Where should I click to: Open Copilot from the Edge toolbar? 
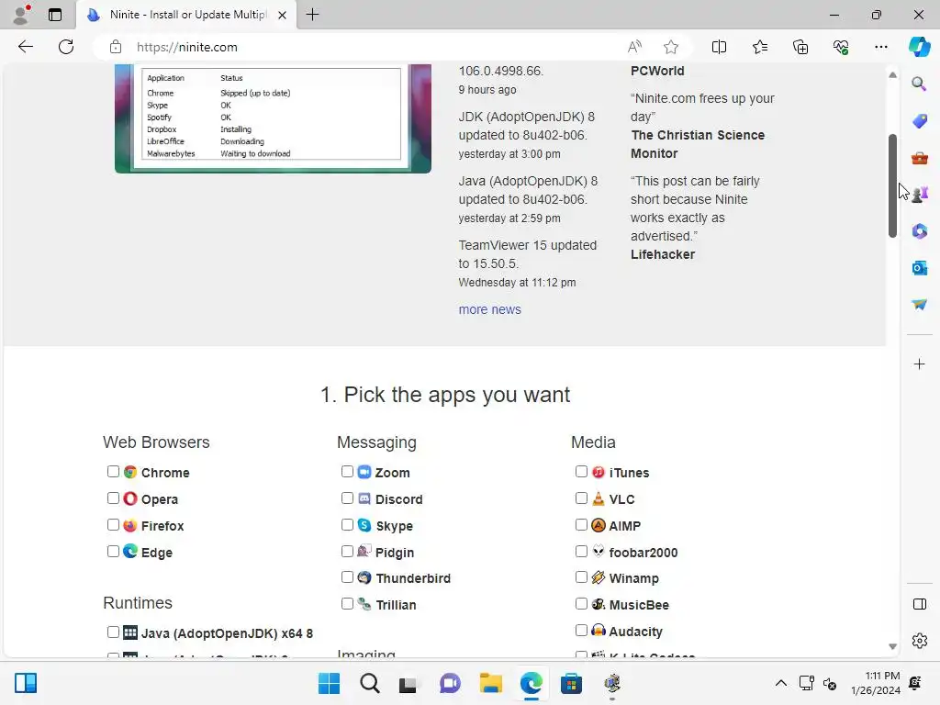pyautogui.click(x=919, y=47)
